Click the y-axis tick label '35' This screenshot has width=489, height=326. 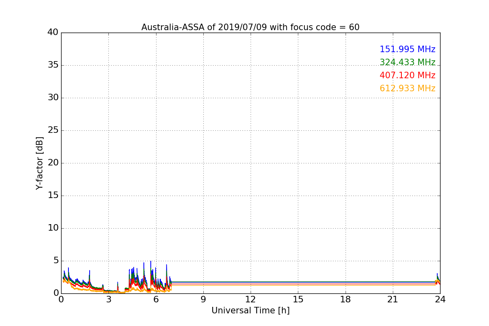pos(53,65)
